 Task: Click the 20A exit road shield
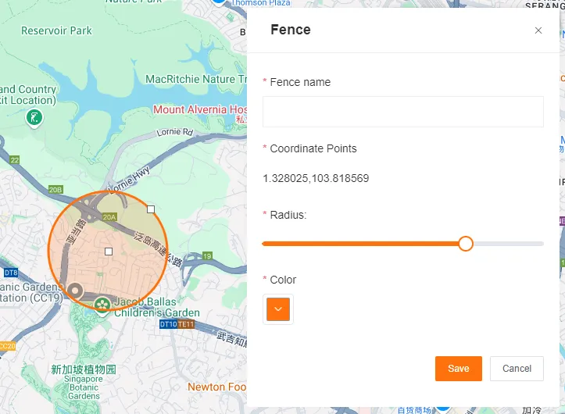[x=109, y=217]
